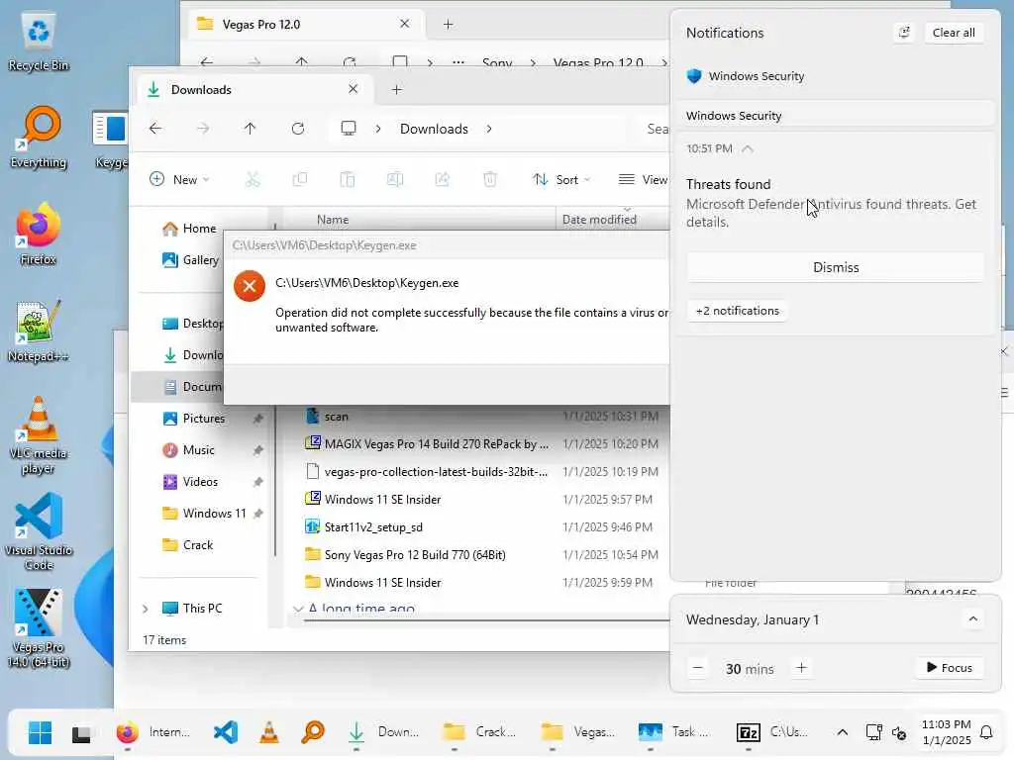Click the Windows Security shield notification header
Image resolution: width=1014 pixels, height=760 pixels.
(x=746, y=76)
